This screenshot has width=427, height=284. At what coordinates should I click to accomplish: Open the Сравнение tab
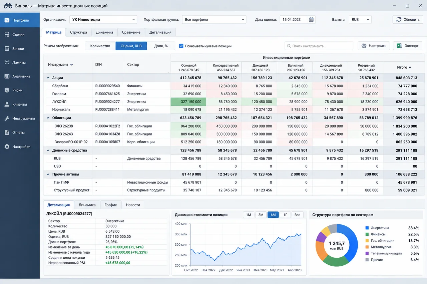click(131, 32)
